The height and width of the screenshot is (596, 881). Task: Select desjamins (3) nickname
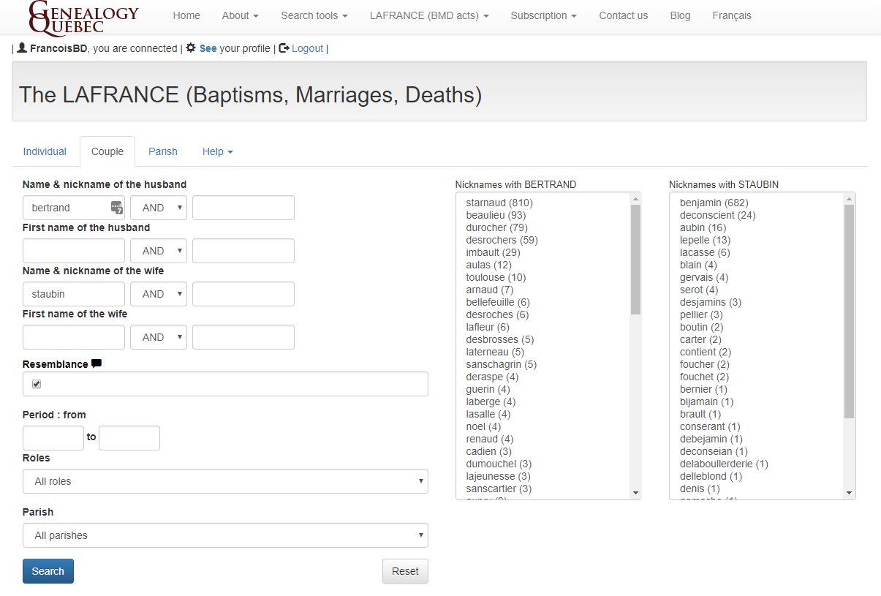click(x=711, y=302)
